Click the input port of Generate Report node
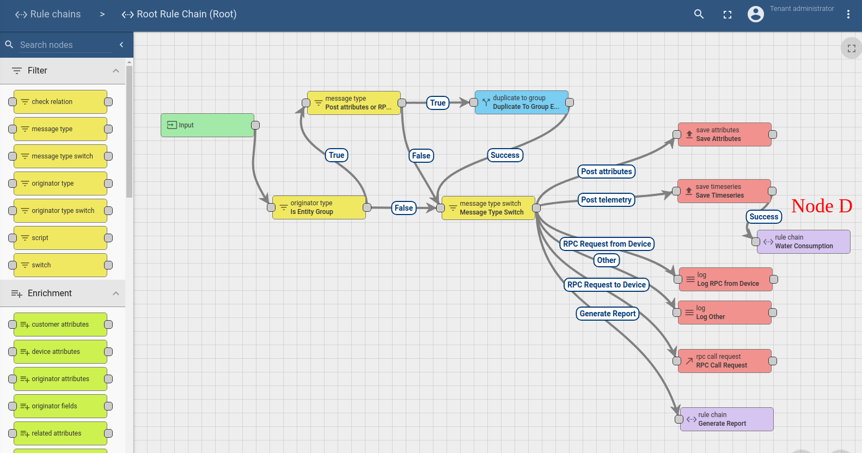Image resolution: width=862 pixels, height=453 pixels. tap(679, 419)
